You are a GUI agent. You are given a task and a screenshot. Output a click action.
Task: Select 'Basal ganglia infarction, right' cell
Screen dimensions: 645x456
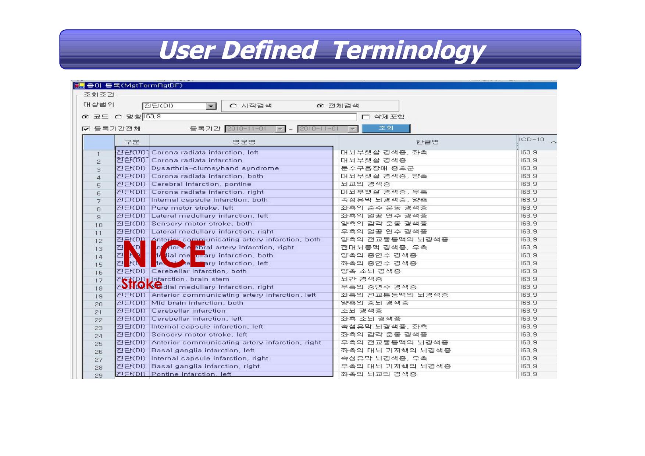tap(244, 366)
